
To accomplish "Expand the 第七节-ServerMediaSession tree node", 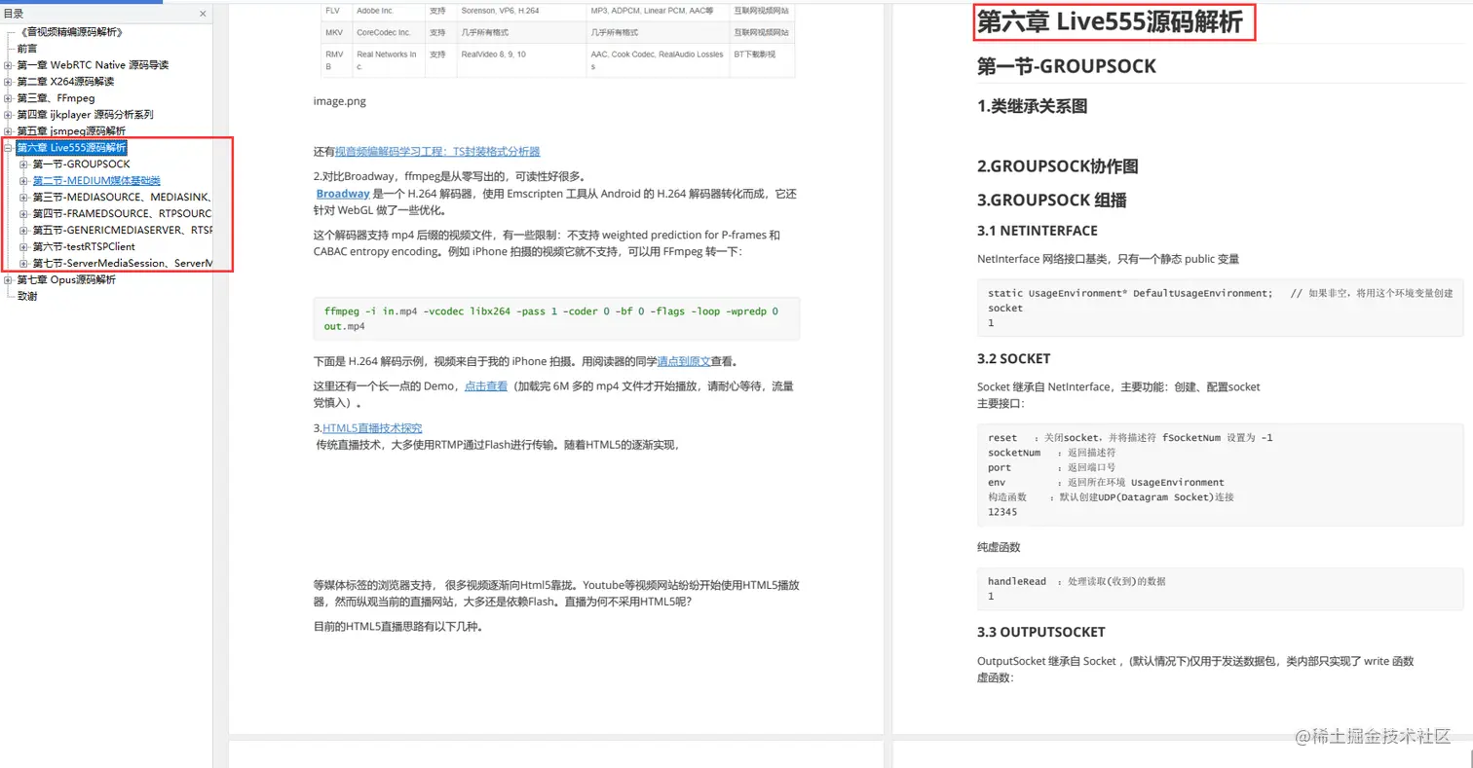I will (x=23, y=263).
